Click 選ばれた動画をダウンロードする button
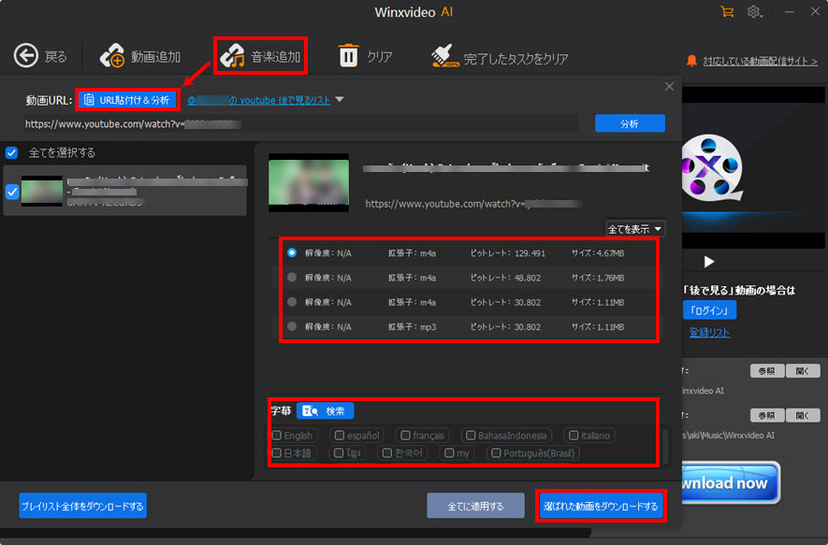Screen dimensions: 828x545 point(601,506)
